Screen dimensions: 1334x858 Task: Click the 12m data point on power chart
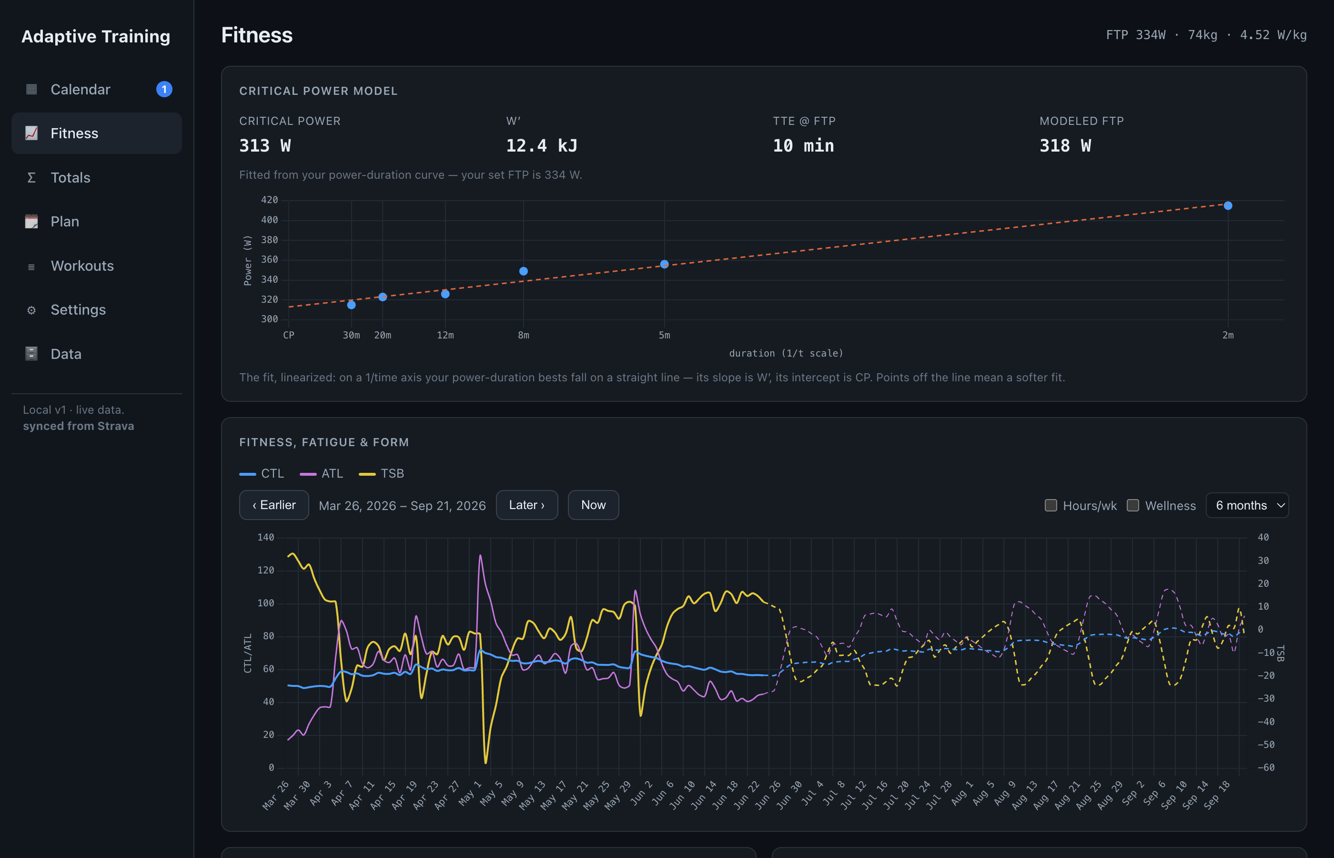tap(445, 294)
